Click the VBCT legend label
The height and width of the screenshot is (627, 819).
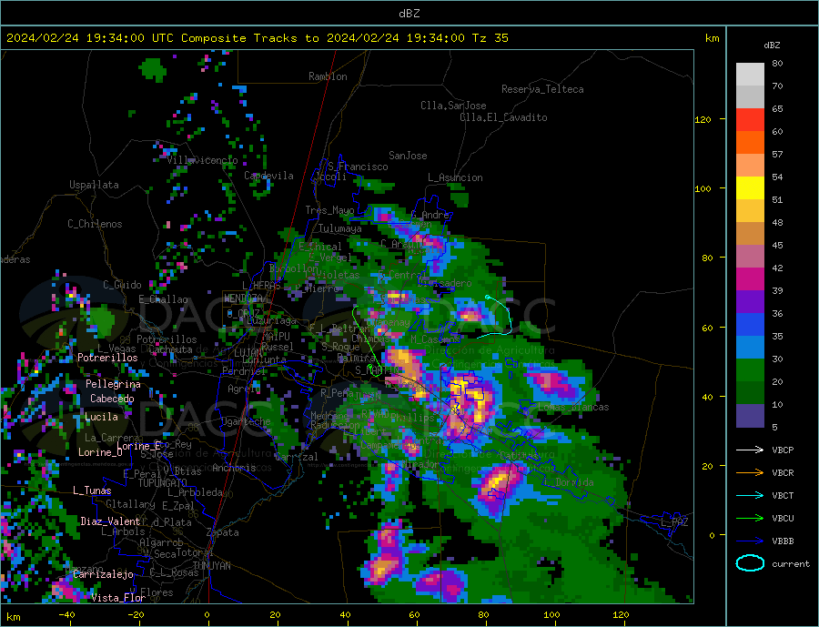pos(783,495)
